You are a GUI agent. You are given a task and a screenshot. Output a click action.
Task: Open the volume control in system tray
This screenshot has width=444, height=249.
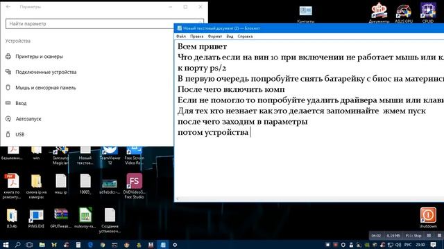(x=398, y=244)
